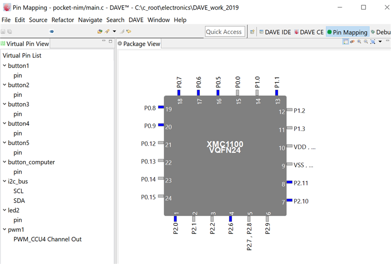Image resolution: width=391 pixels, height=264 pixels.
Task: Switch to the Debug perspective
Action: pyautogui.click(x=380, y=32)
